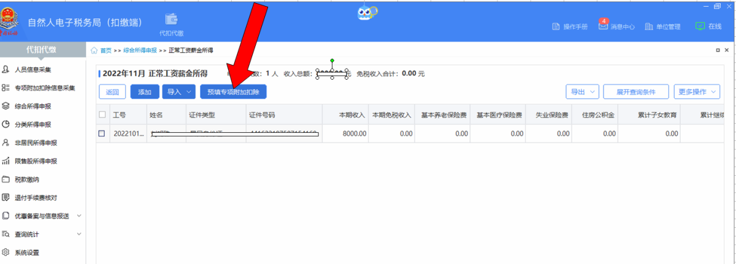Open the 操作手册 manual icon
Image resolution: width=736 pixels, height=264 pixels.
[x=557, y=27]
